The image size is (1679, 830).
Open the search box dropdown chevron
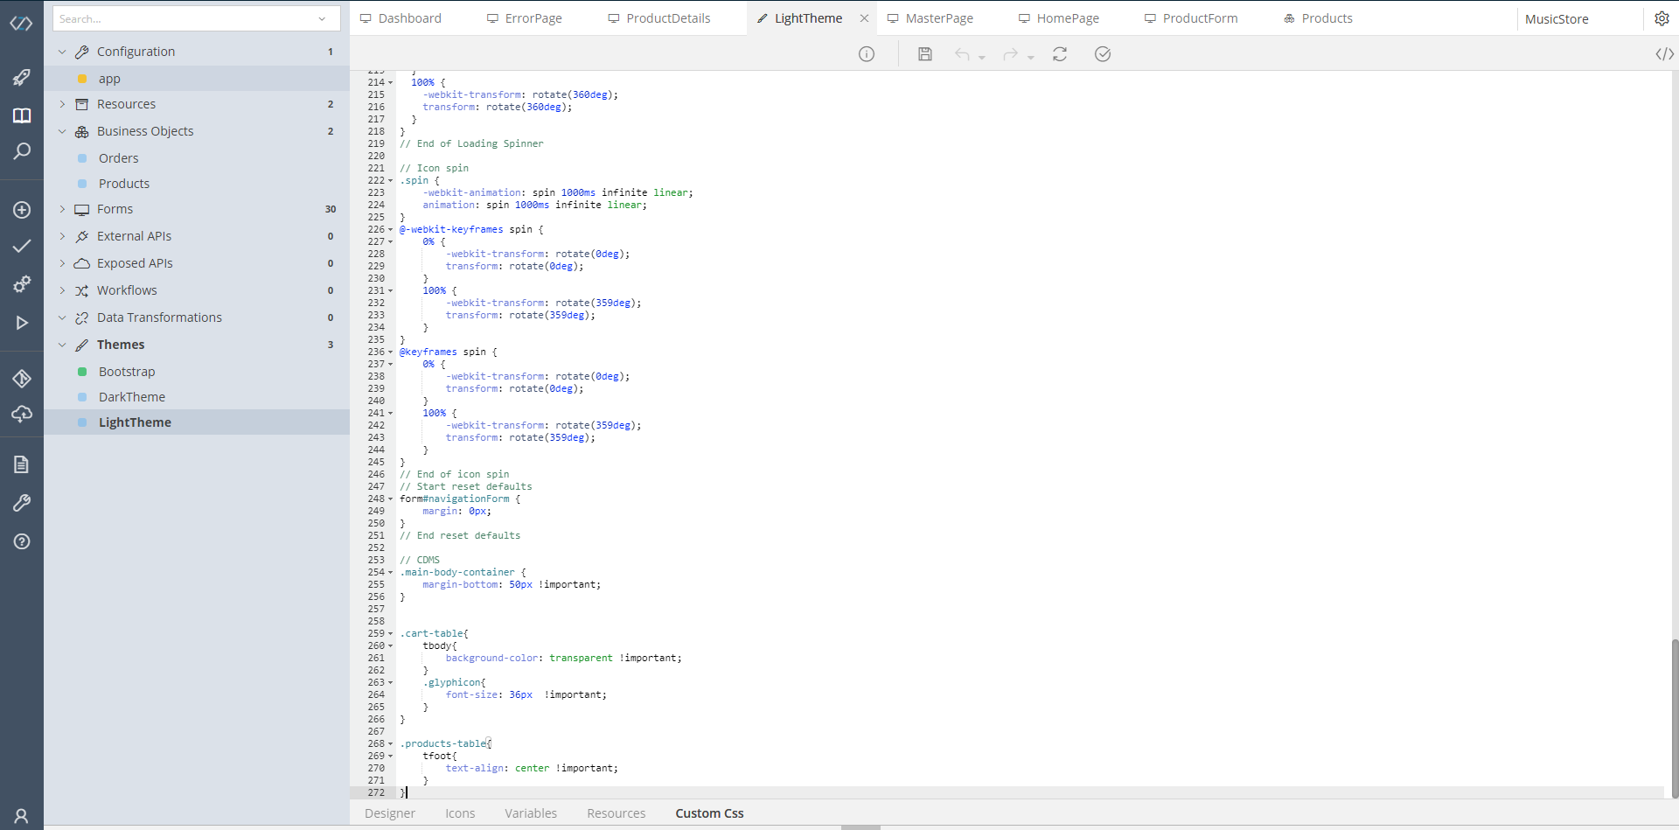click(x=323, y=18)
